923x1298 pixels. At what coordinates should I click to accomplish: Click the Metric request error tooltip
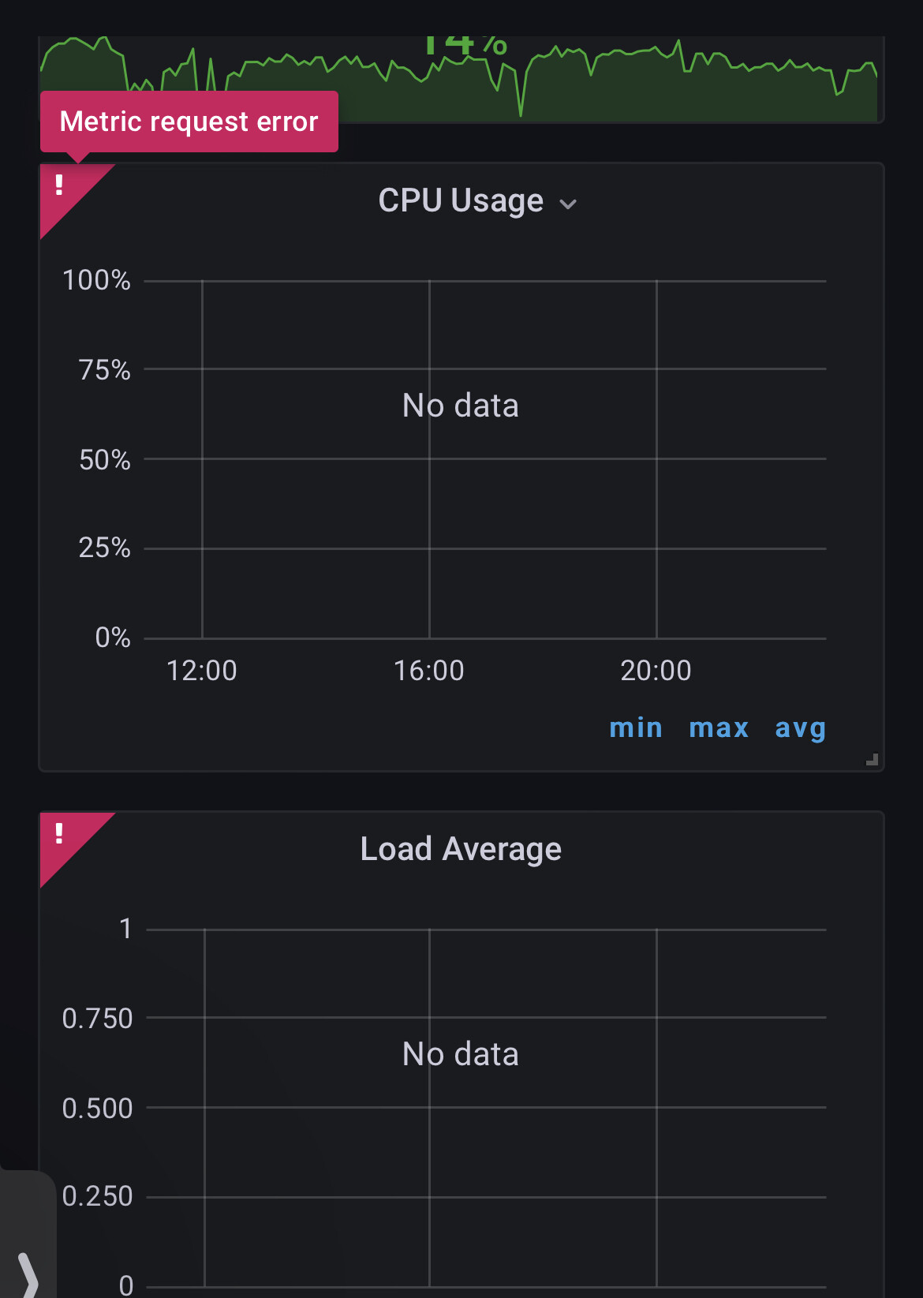189,122
